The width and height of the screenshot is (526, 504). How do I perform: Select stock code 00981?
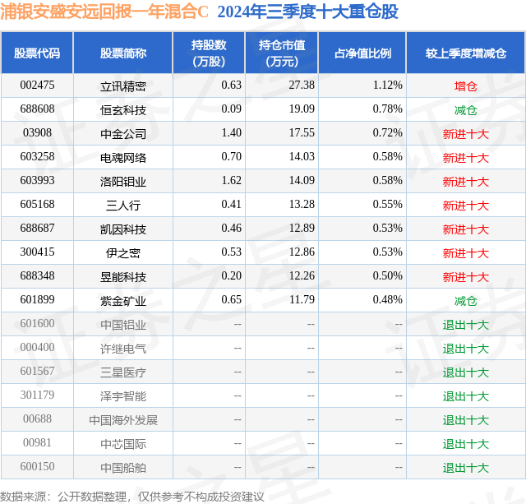tap(37, 442)
